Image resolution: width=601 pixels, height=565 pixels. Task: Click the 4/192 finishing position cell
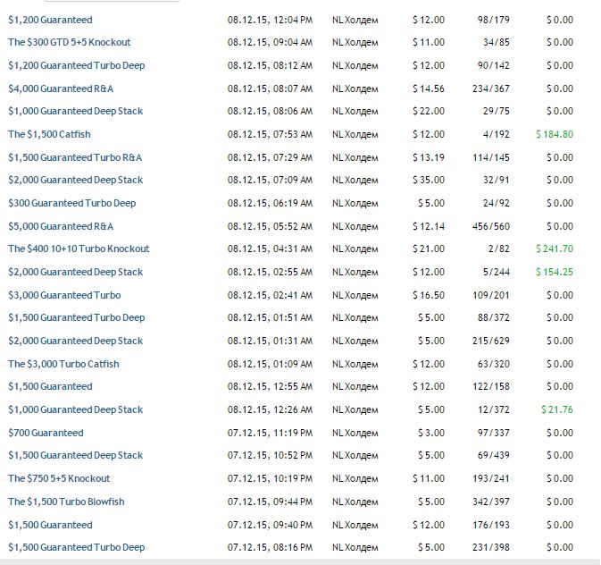pos(497,134)
